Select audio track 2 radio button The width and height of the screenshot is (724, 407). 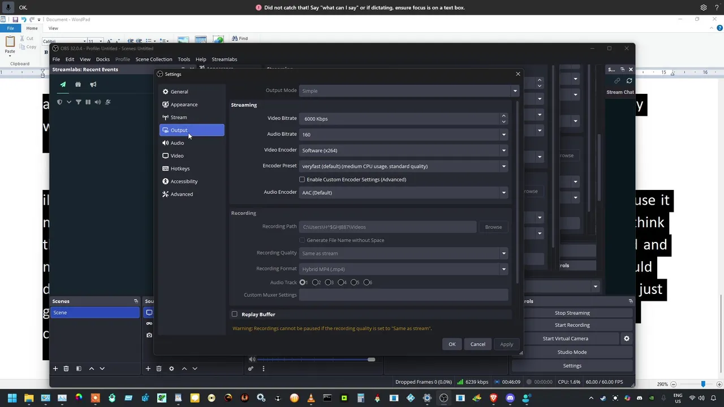(x=316, y=282)
